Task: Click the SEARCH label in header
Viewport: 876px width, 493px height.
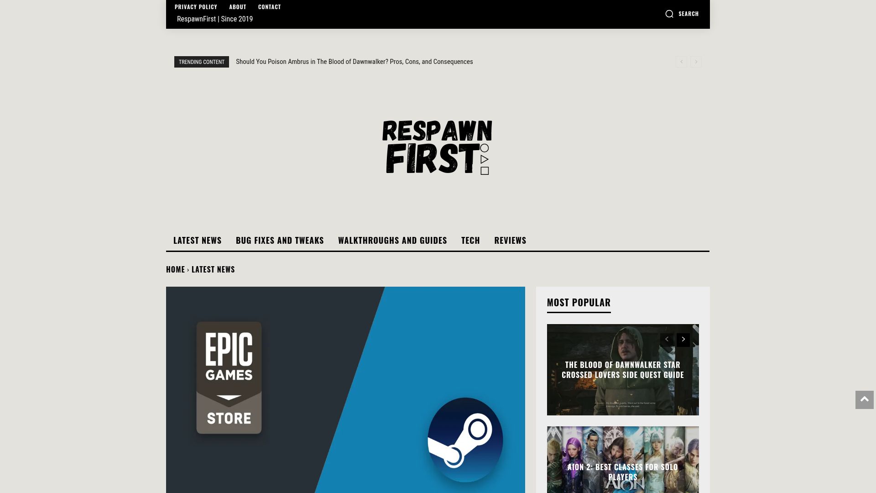Action: click(688, 14)
